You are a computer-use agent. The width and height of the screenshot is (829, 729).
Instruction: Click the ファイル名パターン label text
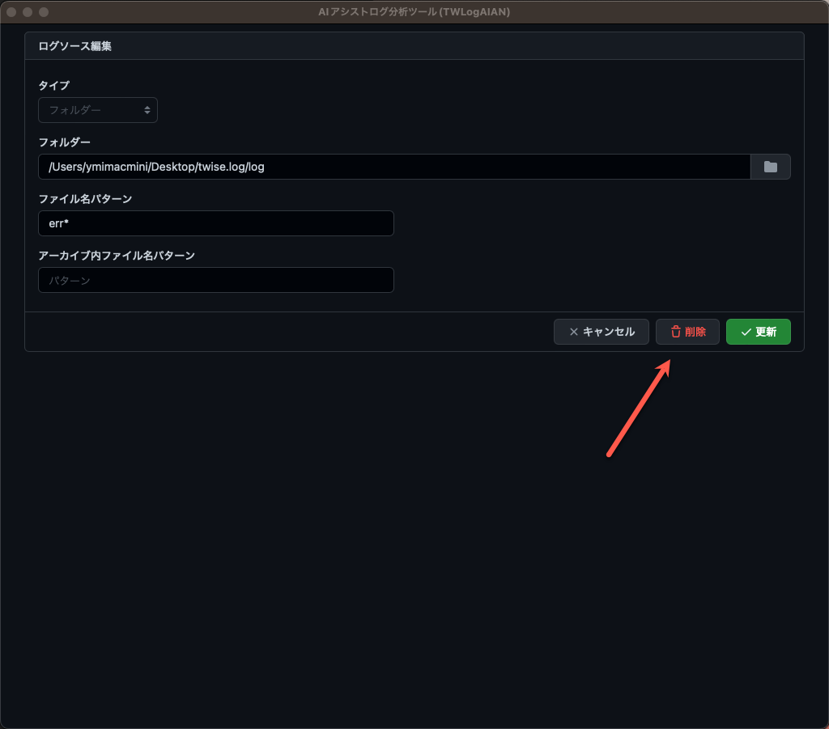(85, 198)
